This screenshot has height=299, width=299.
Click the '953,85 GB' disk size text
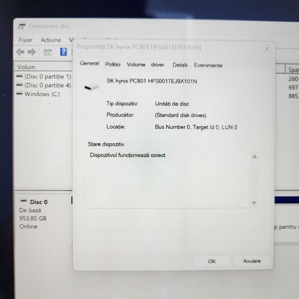tap(33, 218)
